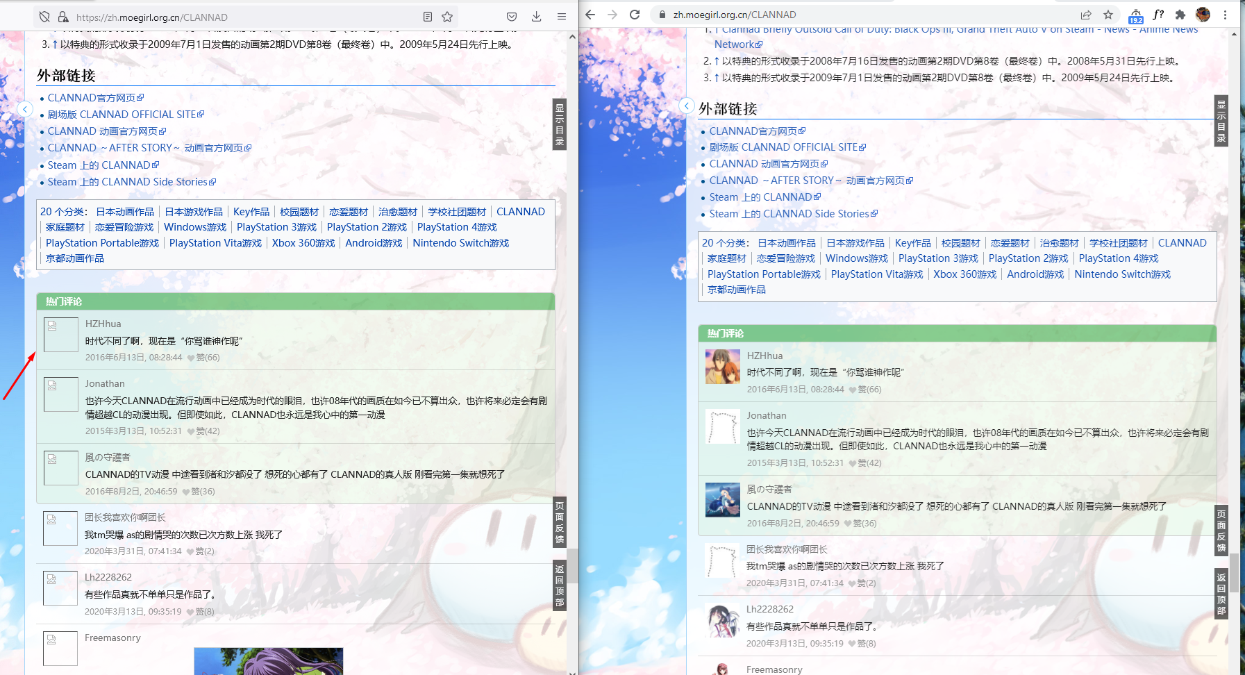
Task: Open the Firefox downloads panel
Action: [536, 17]
